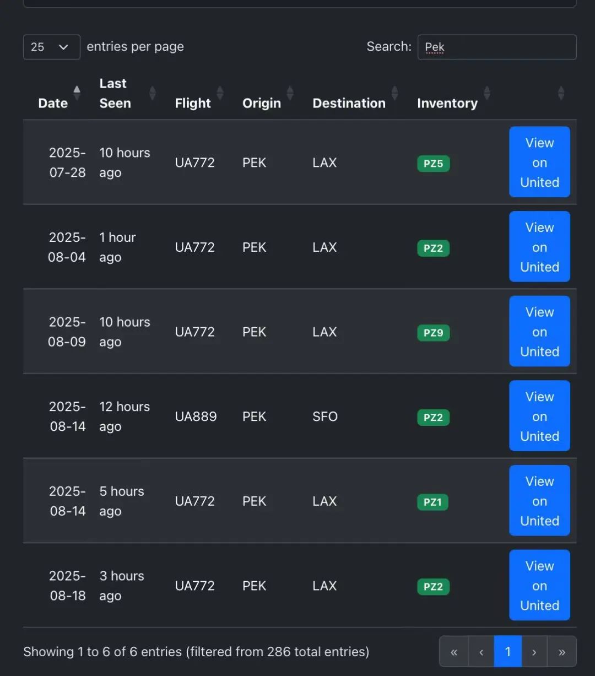Sort by Flight column arrows
Screen dimensions: 595x676
coord(220,93)
